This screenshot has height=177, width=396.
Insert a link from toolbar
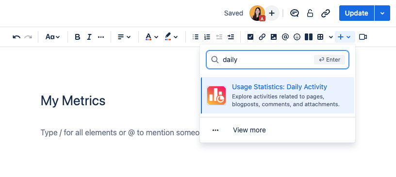262,37
